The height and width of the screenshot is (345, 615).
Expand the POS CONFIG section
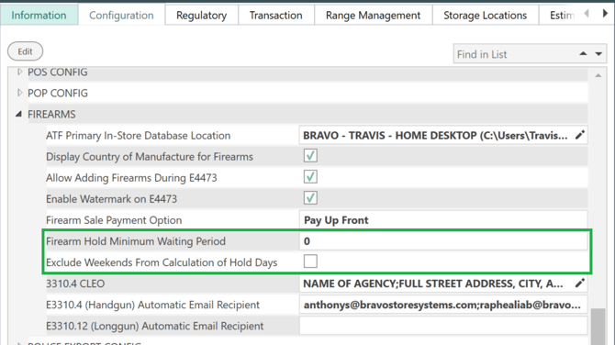pyautogui.click(x=19, y=72)
